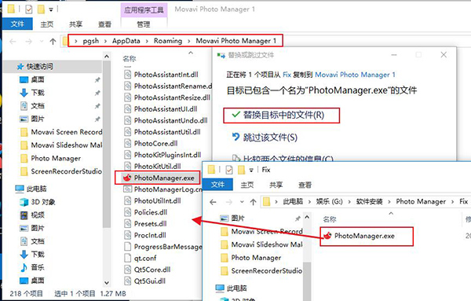Open 音乐 under 此电脑
The height and width of the screenshot is (301, 471).
[x=38, y=267]
